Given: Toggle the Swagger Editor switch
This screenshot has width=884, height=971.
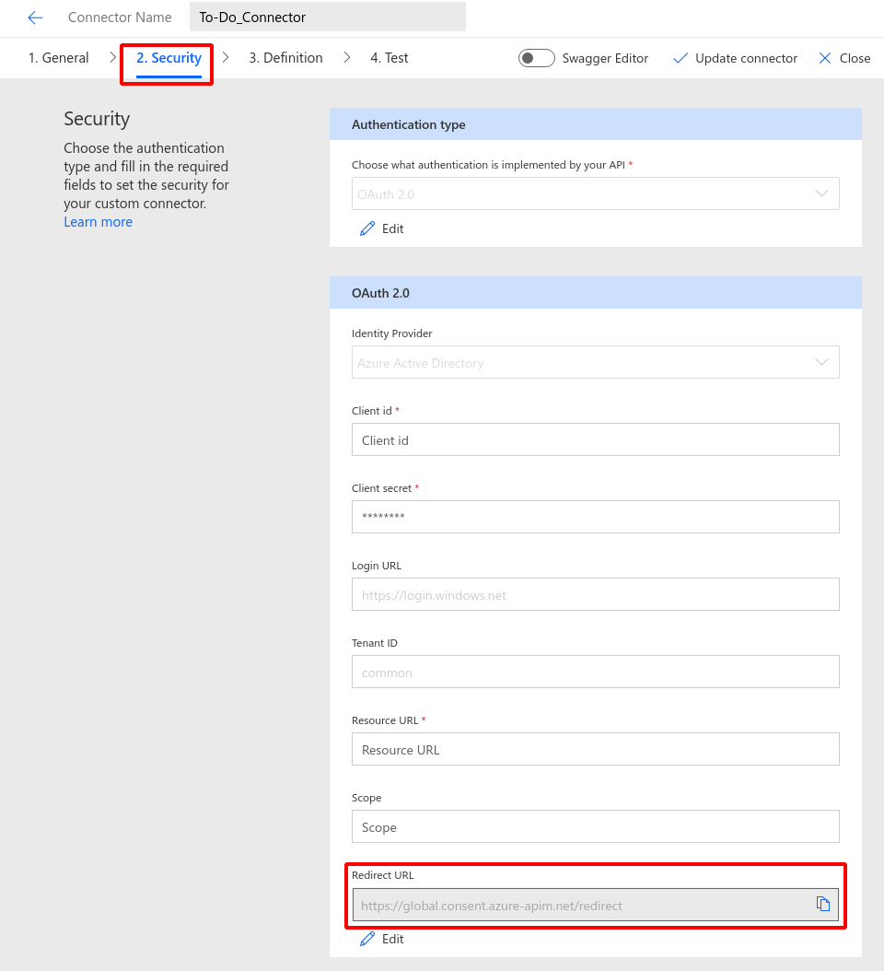Looking at the screenshot, I should (536, 58).
